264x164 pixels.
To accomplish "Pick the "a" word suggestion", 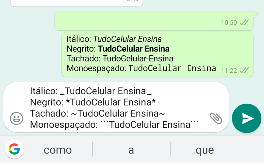I will pos(131,150).
